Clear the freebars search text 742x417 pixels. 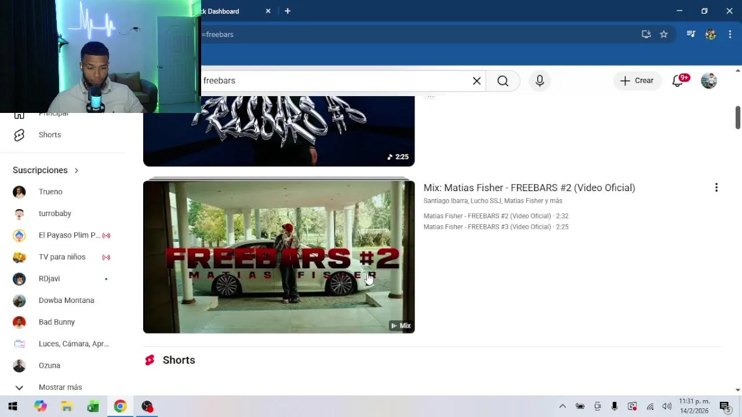click(x=477, y=81)
